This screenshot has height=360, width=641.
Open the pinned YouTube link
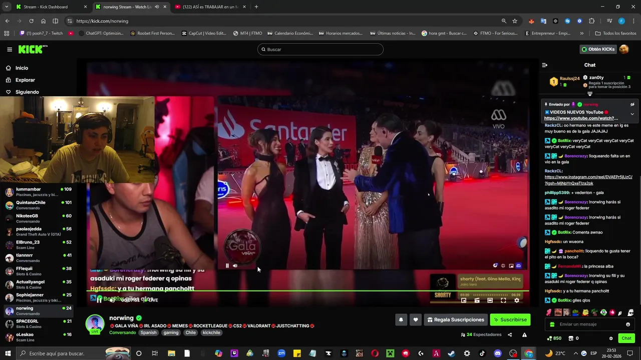click(x=581, y=118)
